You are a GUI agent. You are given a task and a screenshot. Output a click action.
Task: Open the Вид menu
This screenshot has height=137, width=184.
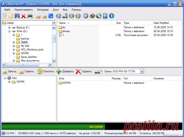(65, 10)
